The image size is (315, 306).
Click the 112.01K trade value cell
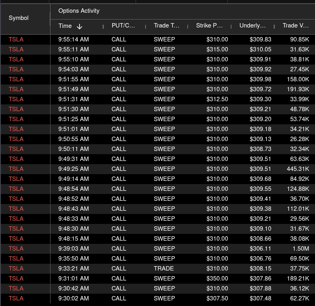click(x=298, y=209)
